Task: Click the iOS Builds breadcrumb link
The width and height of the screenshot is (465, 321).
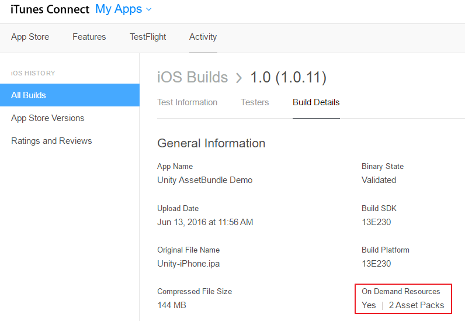Action: tap(192, 77)
